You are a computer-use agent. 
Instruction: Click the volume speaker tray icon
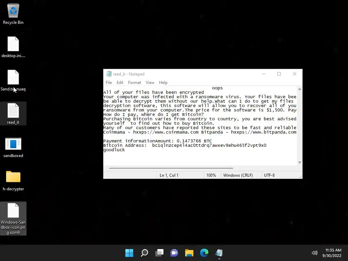[314, 253]
